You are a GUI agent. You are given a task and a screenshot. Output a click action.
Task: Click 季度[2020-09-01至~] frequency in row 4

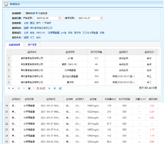pyautogui.click(x=124, y=76)
